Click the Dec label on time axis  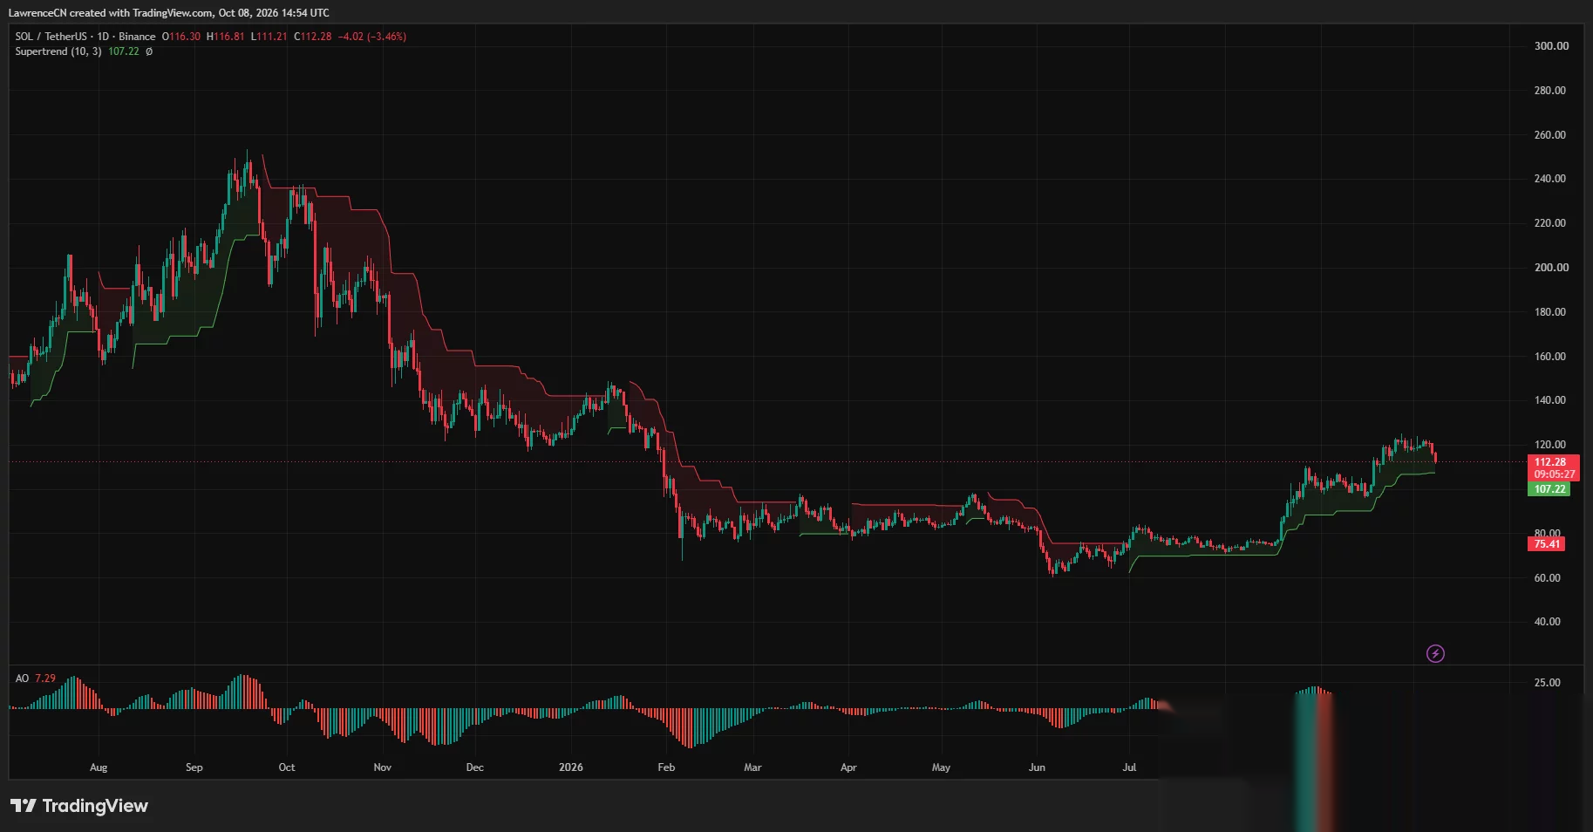pyautogui.click(x=474, y=767)
